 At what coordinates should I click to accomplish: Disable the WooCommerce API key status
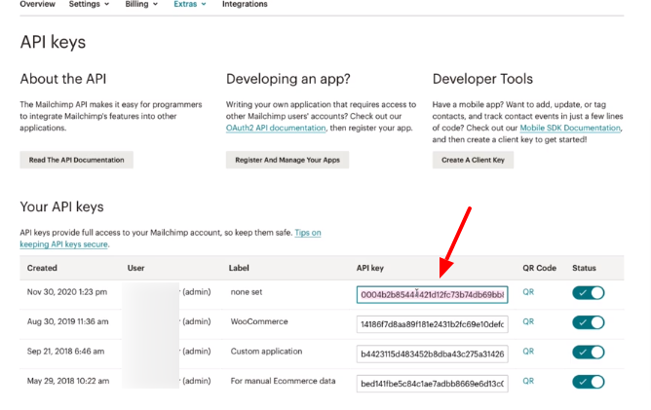[x=589, y=322]
